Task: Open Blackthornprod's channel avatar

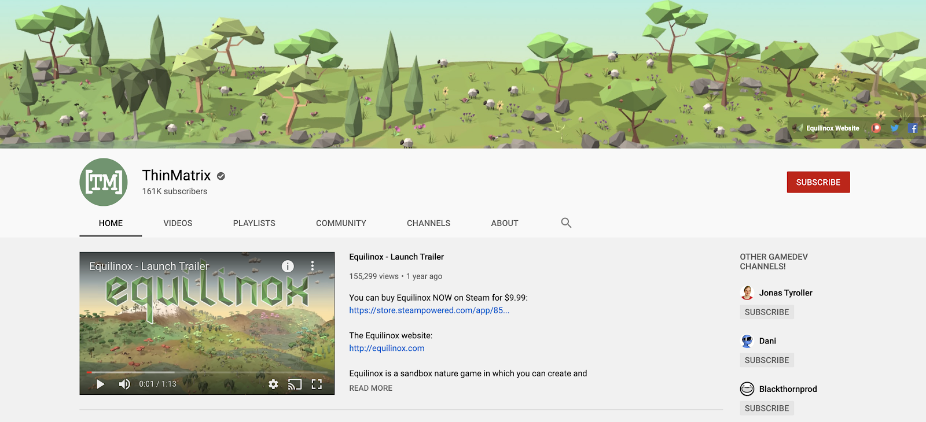Action: click(747, 388)
